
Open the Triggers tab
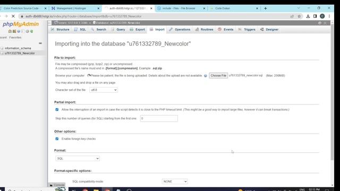[246, 30]
